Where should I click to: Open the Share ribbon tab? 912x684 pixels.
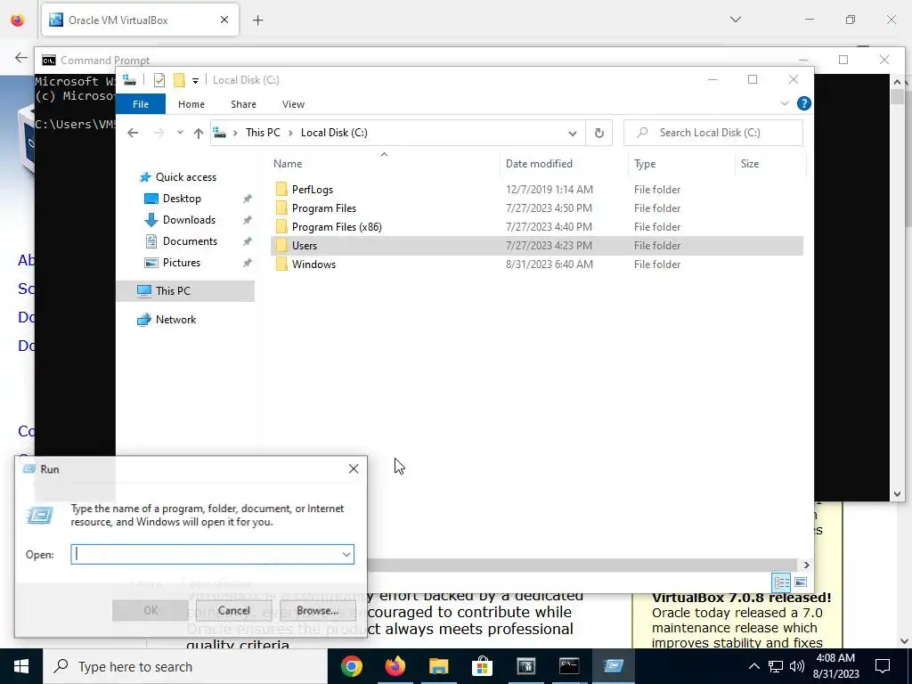coord(243,104)
